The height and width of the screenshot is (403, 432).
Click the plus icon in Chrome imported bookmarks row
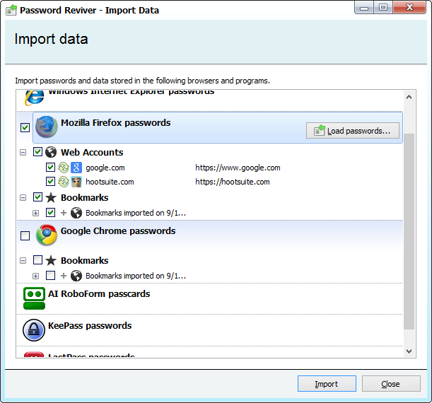64,276
